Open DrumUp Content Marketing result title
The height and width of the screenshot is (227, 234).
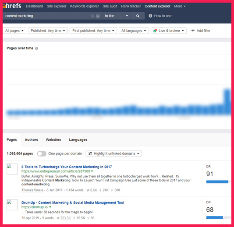(73, 203)
